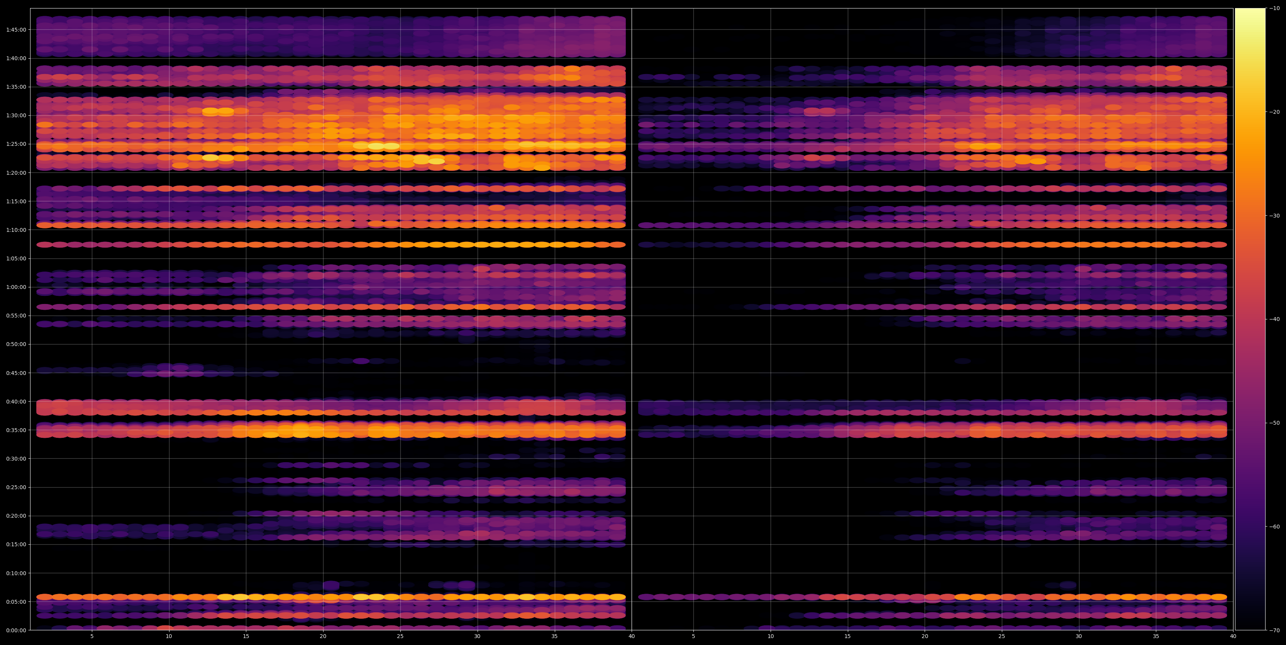The height and width of the screenshot is (645, 1286).
Task: Click x-axis label 40 between the two heatmaps
Action: [x=632, y=637]
